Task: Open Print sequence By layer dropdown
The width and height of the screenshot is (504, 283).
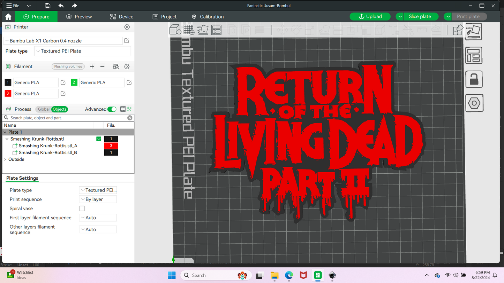Action: 98,199
